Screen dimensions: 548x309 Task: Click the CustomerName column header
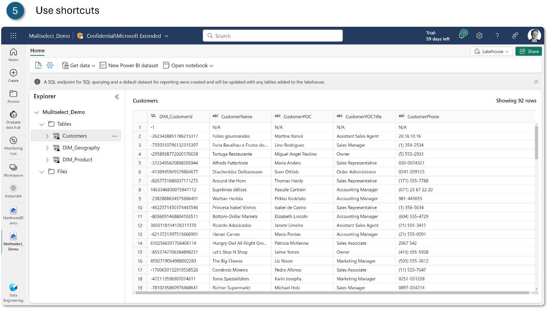(240, 116)
